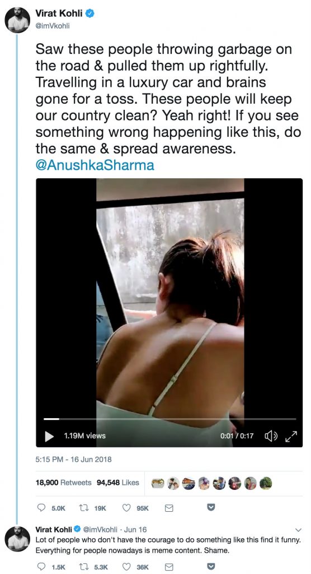Screen dimensions: 311x574
Task: Open Virat Kohli's profile picture at top
Action: (17, 20)
